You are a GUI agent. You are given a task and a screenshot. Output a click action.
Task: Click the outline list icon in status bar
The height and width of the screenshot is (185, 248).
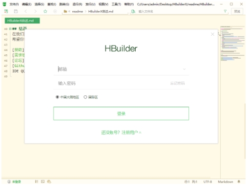(x=37, y=182)
